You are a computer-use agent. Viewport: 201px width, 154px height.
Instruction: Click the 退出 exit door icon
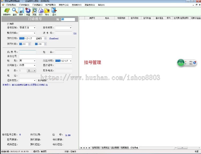coord(54,11)
